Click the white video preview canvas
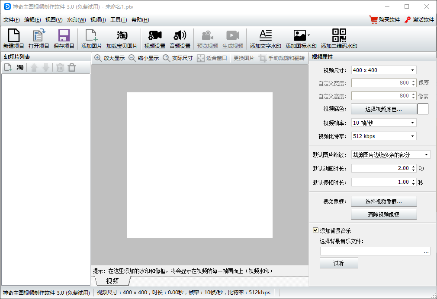This screenshot has height=299, width=437. point(199,165)
